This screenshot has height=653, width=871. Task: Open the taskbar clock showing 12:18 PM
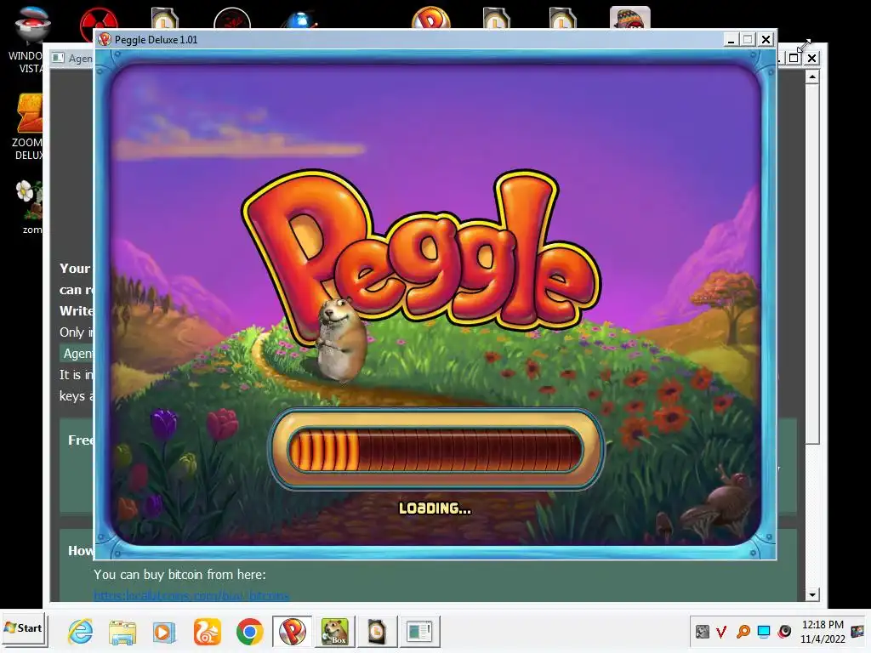click(823, 632)
